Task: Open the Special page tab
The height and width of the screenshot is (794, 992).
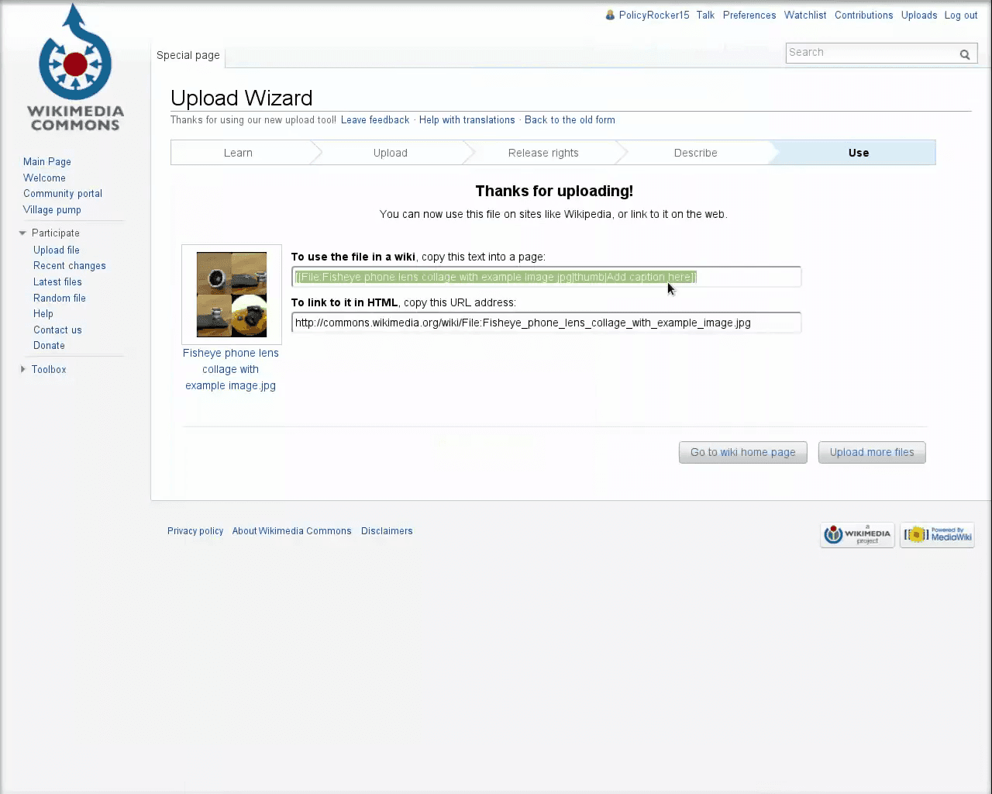Action: pyautogui.click(x=188, y=55)
